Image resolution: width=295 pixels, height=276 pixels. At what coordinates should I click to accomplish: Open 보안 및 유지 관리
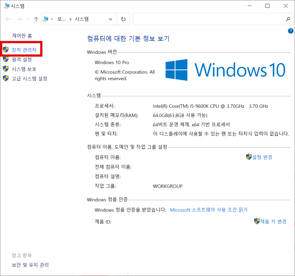point(30,265)
